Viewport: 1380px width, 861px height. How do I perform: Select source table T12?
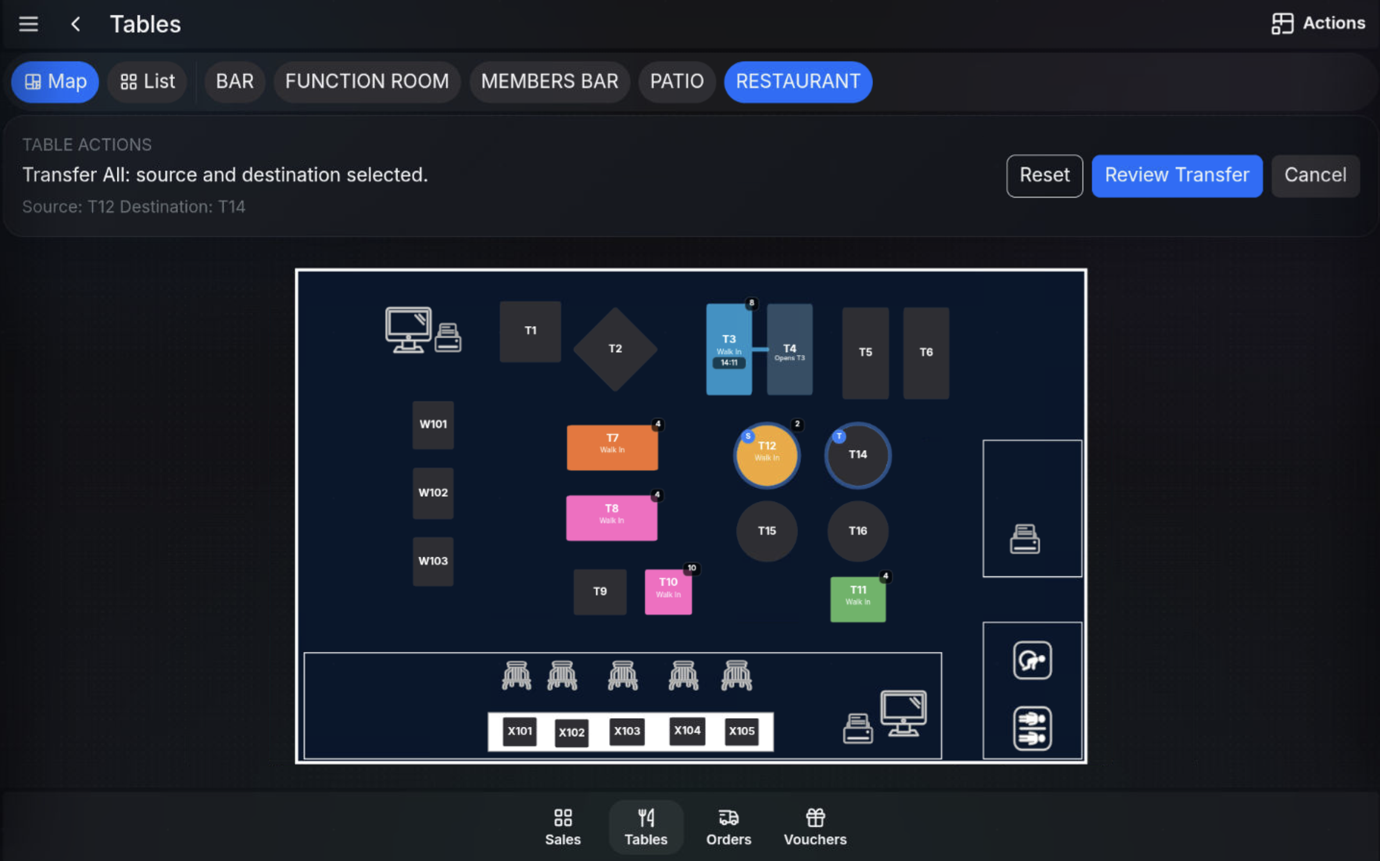pyautogui.click(x=767, y=455)
